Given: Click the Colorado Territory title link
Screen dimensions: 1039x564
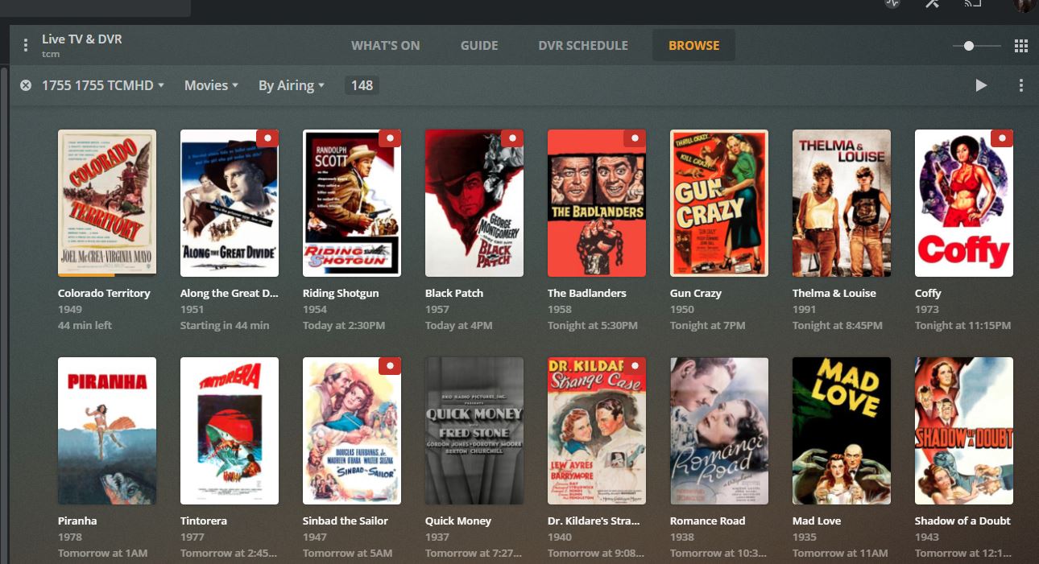Looking at the screenshot, I should coord(103,293).
